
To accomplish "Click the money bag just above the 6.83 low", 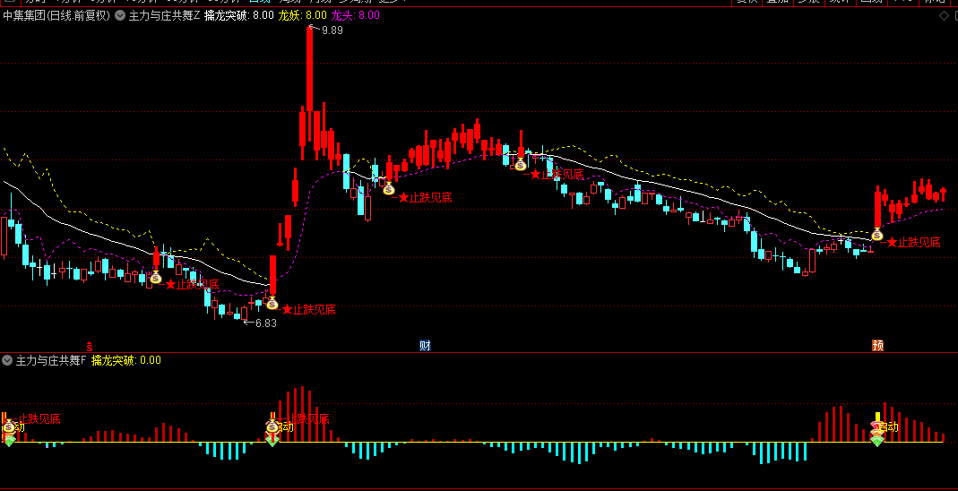I will coord(272,303).
